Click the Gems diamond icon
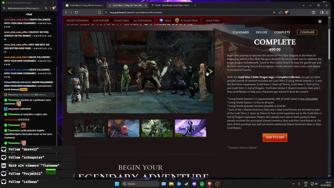 [x=161, y=20]
